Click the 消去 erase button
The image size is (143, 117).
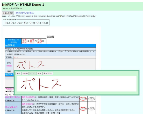(x=18, y=73)
